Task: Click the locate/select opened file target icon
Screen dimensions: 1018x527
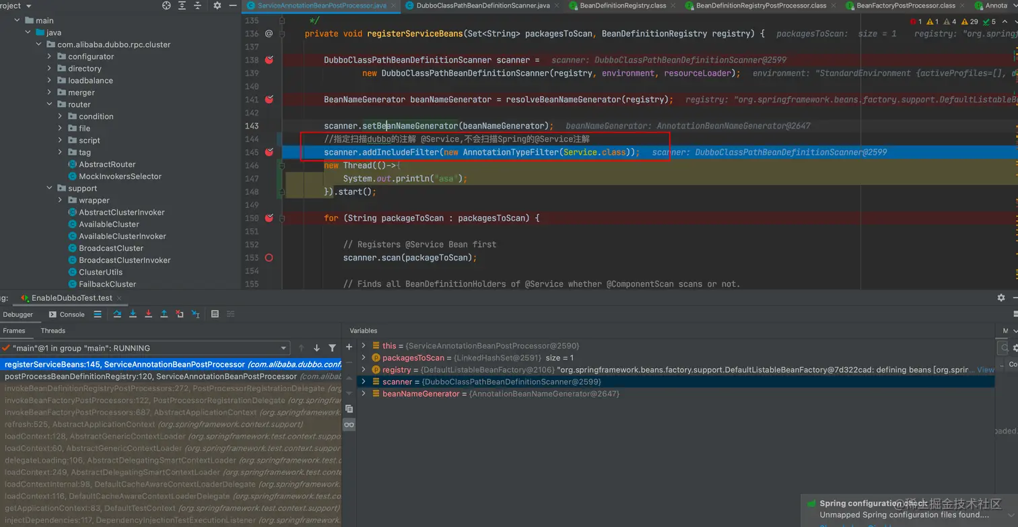Action: click(166, 5)
